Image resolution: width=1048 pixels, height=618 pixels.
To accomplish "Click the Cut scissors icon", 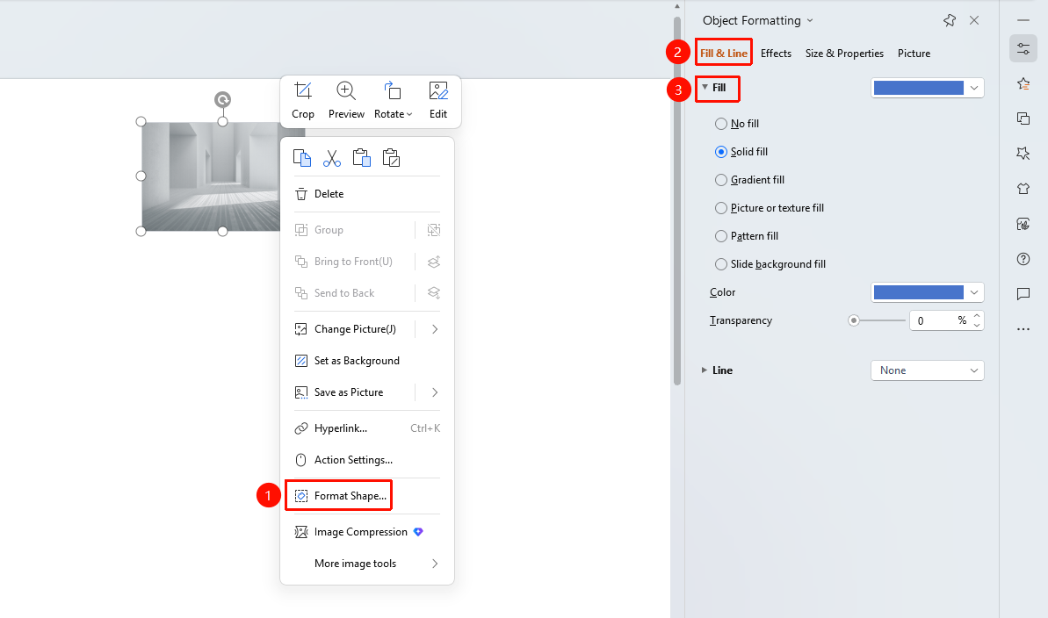I will pyautogui.click(x=331, y=158).
